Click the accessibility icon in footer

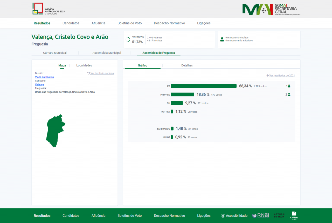(x=223, y=216)
